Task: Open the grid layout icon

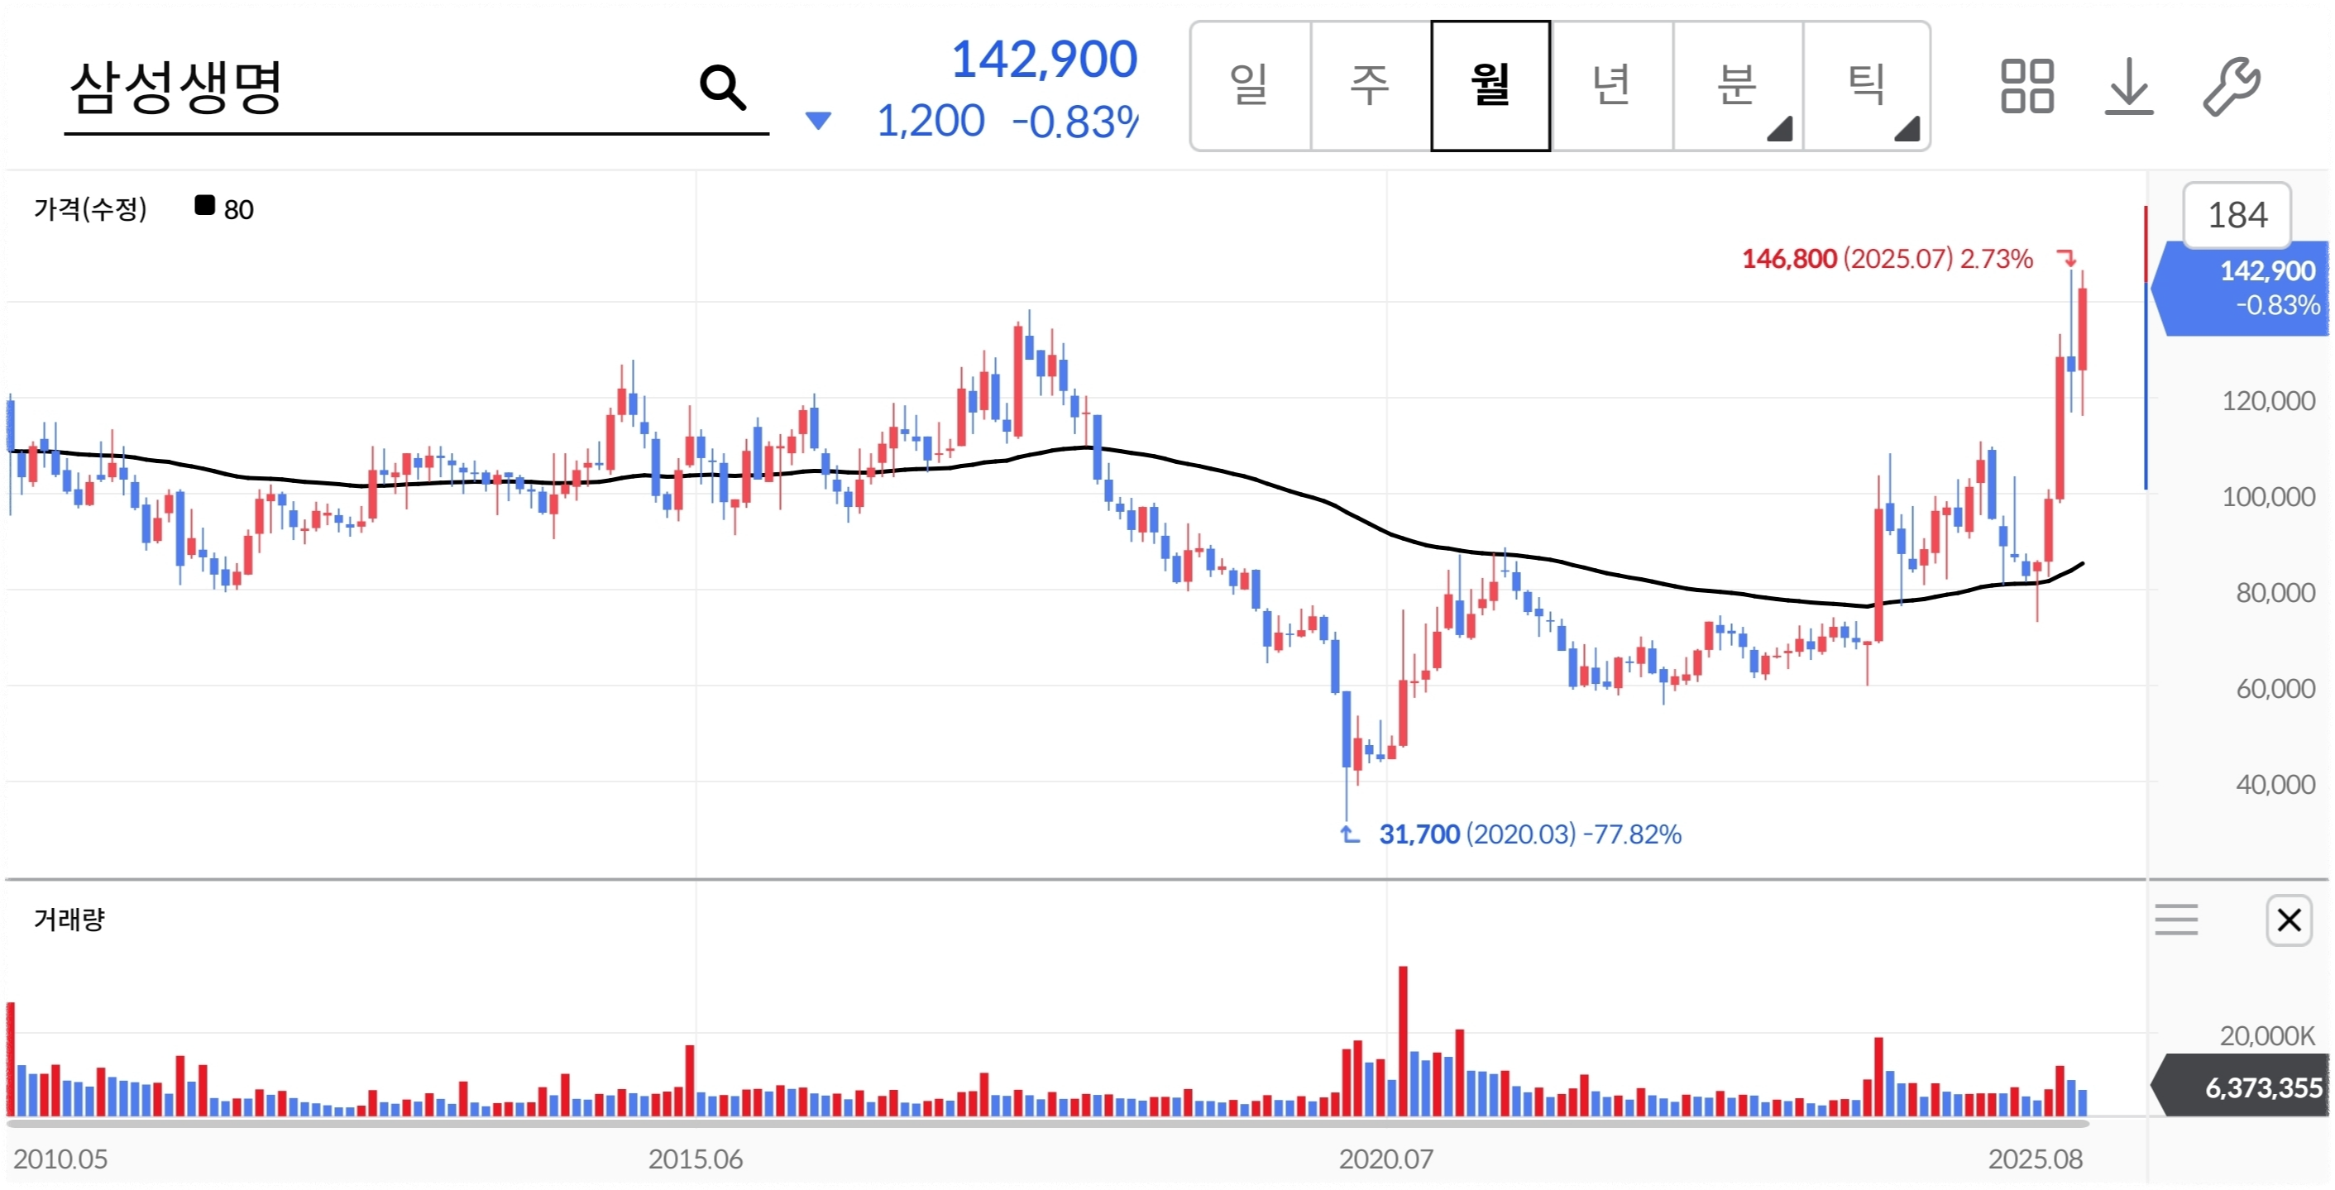Action: coord(2026,86)
